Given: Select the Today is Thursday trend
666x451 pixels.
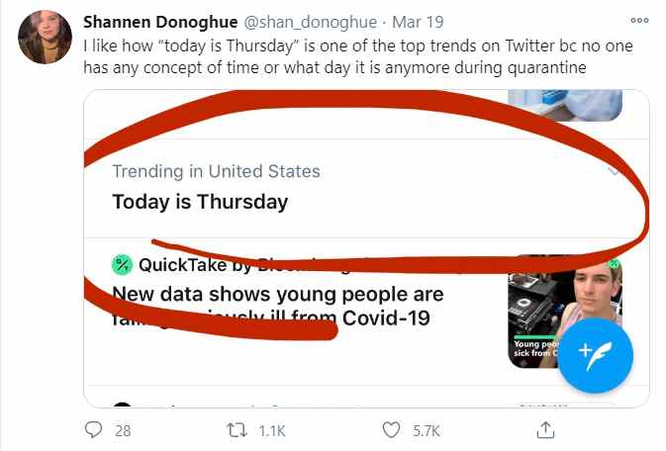Looking at the screenshot, I should (x=200, y=202).
